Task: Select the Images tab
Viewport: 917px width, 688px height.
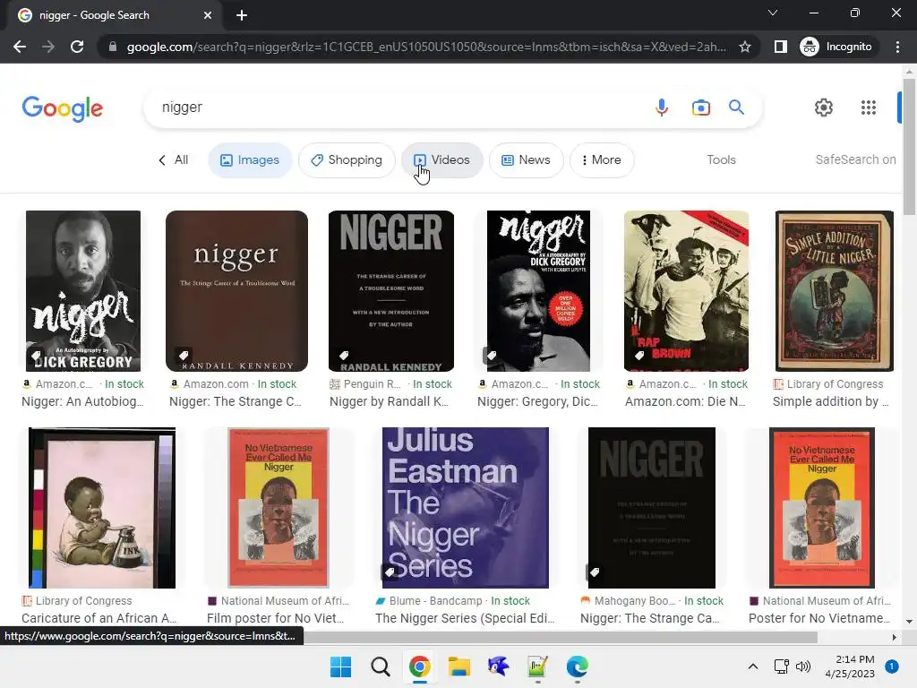Action: tap(250, 160)
